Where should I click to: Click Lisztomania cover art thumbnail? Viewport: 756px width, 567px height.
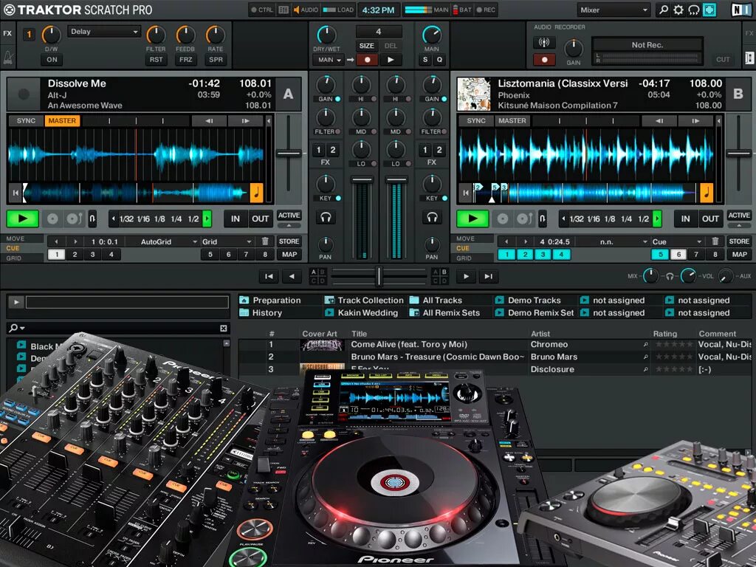[x=474, y=94]
